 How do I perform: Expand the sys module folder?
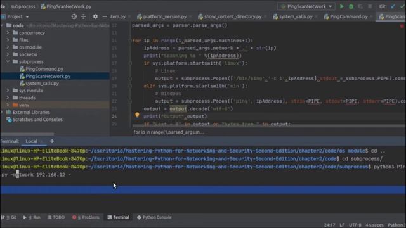8,91
